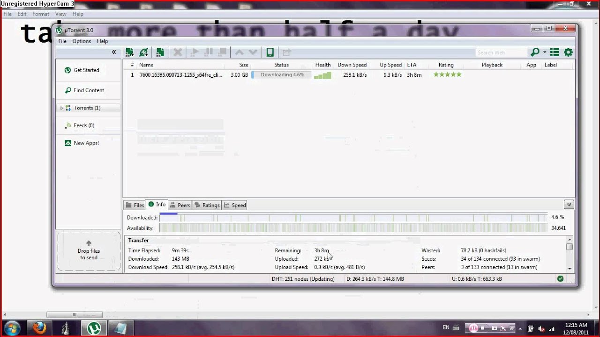Sort by Rating column header
The image size is (600, 337).
[446, 65]
